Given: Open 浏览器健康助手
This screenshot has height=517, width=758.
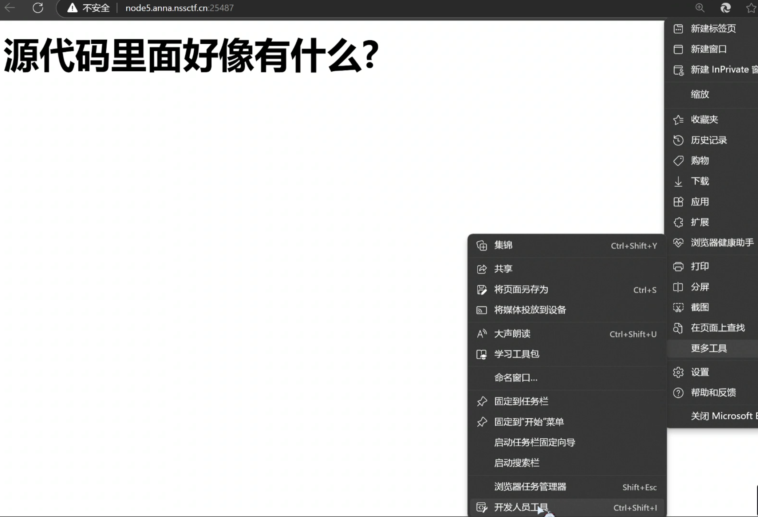Looking at the screenshot, I should pyautogui.click(x=712, y=242).
